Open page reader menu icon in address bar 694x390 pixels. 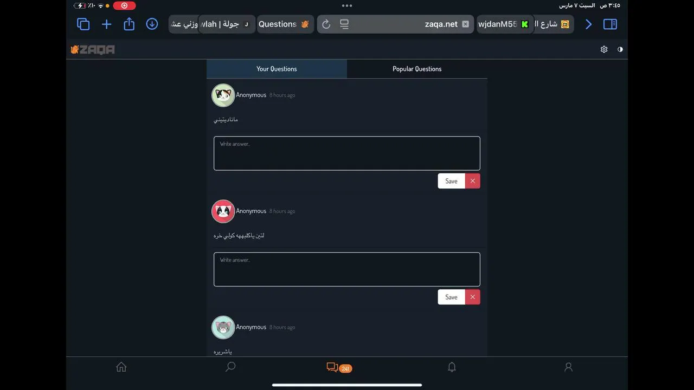point(344,24)
